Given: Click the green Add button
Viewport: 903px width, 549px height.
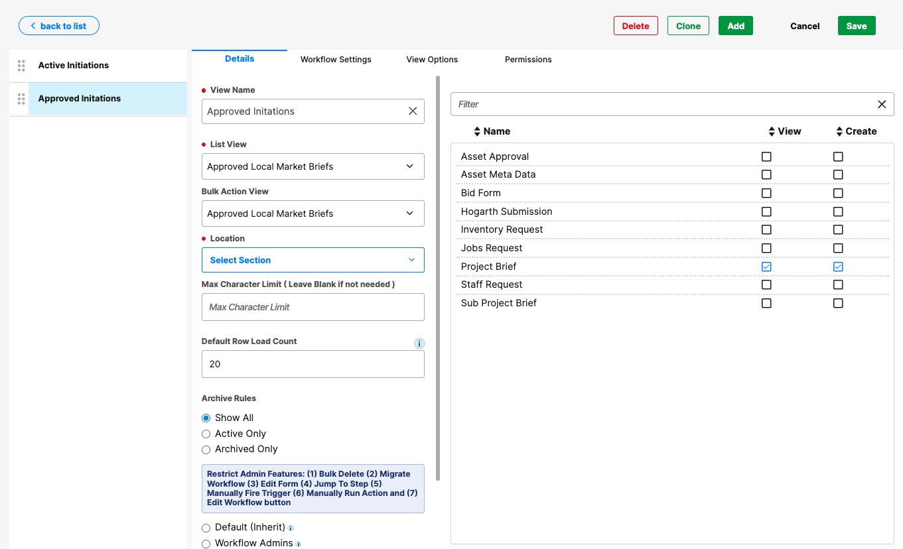Looking at the screenshot, I should tap(736, 26).
